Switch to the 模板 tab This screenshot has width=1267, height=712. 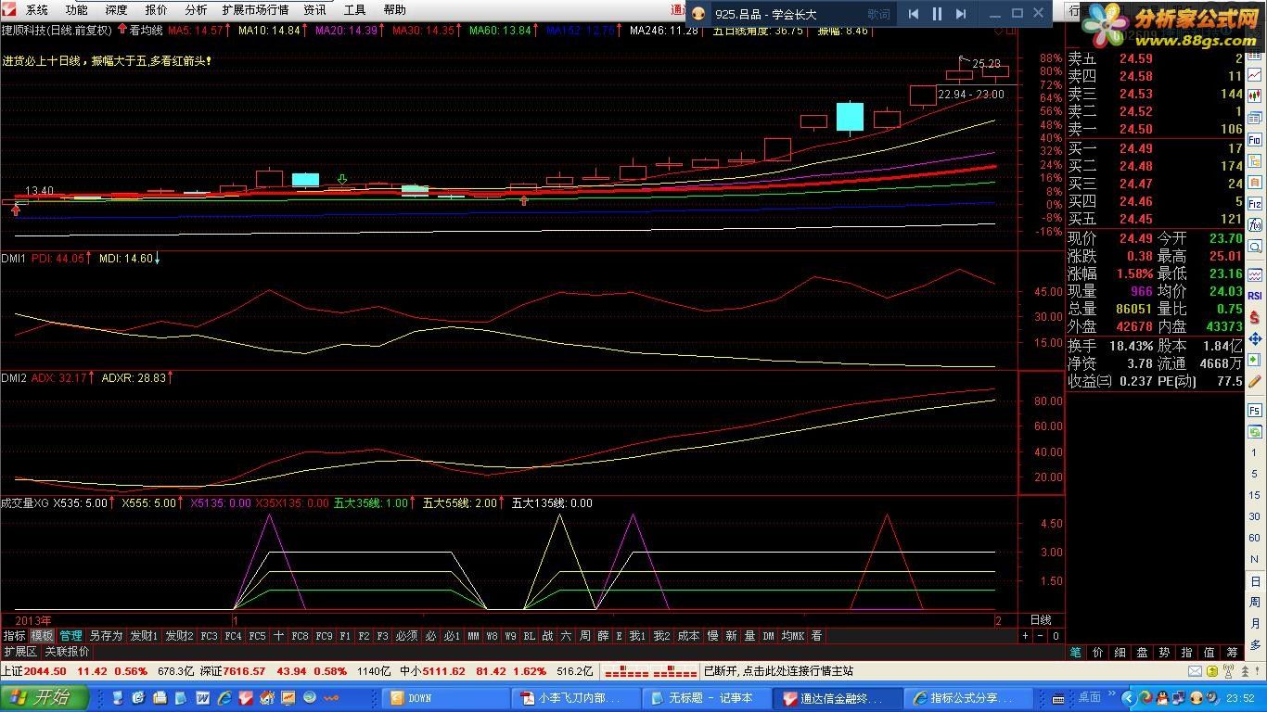point(42,636)
